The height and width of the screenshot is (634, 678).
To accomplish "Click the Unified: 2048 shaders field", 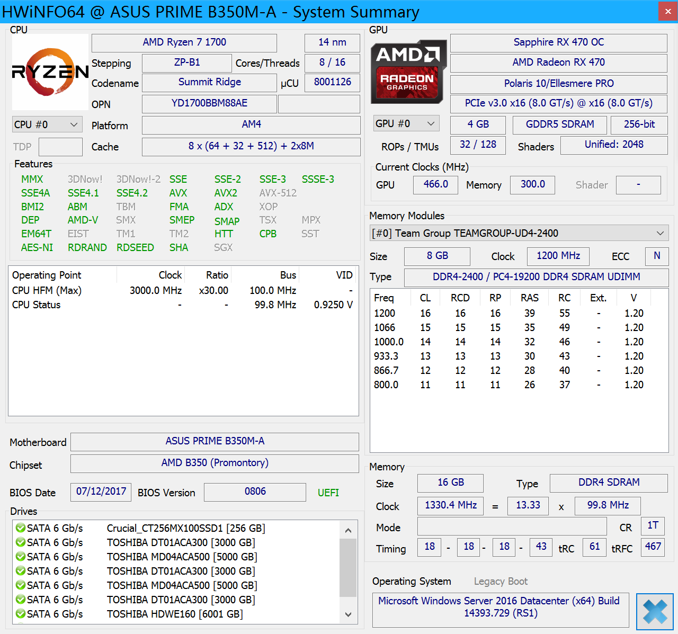I will point(614,145).
